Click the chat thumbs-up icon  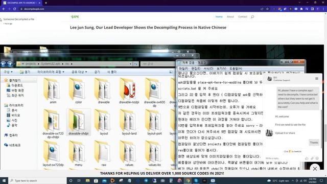tap(307, 158)
